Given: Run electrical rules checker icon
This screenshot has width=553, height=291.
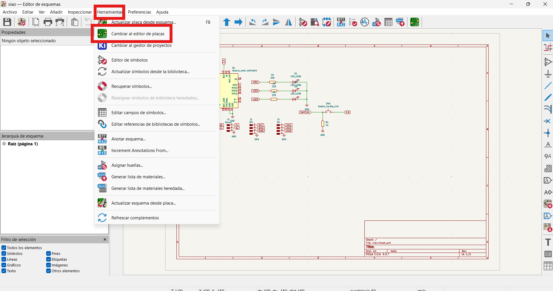Looking at the screenshot, I should [353, 22].
